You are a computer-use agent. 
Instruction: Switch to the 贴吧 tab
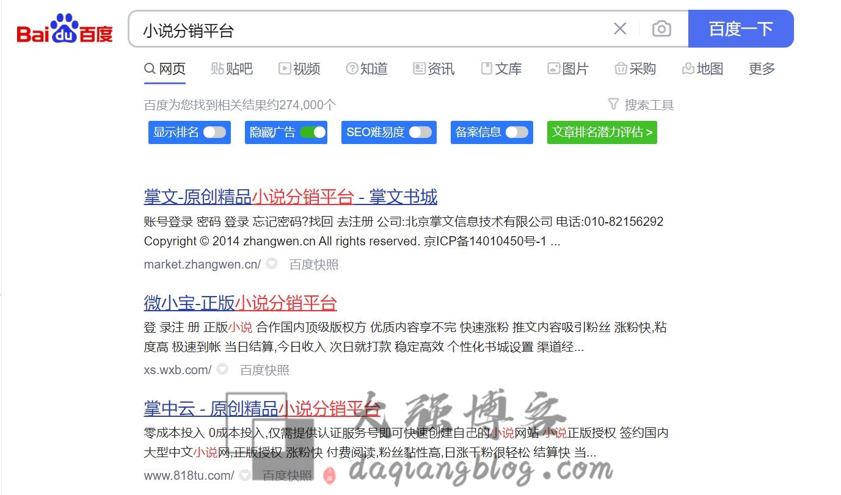pyautogui.click(x=232, y=69)
